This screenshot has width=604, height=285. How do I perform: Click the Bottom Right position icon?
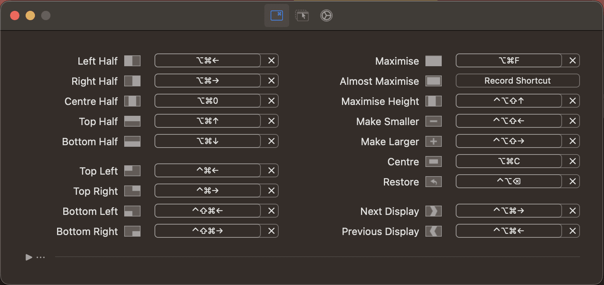132,231
